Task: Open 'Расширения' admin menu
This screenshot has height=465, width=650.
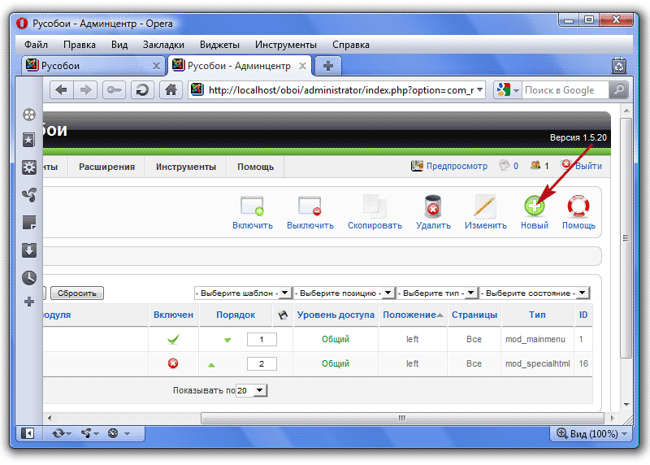Action: [106, 167]
